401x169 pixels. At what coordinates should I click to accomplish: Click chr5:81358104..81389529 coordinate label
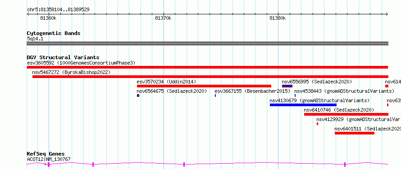tap(58, 10)
